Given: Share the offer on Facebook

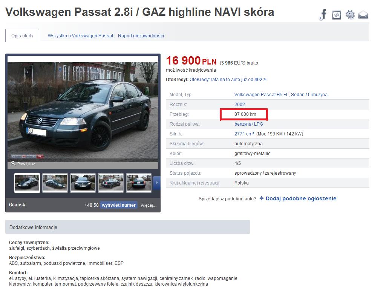Looking at the screenshot, I should coord(323,15).
